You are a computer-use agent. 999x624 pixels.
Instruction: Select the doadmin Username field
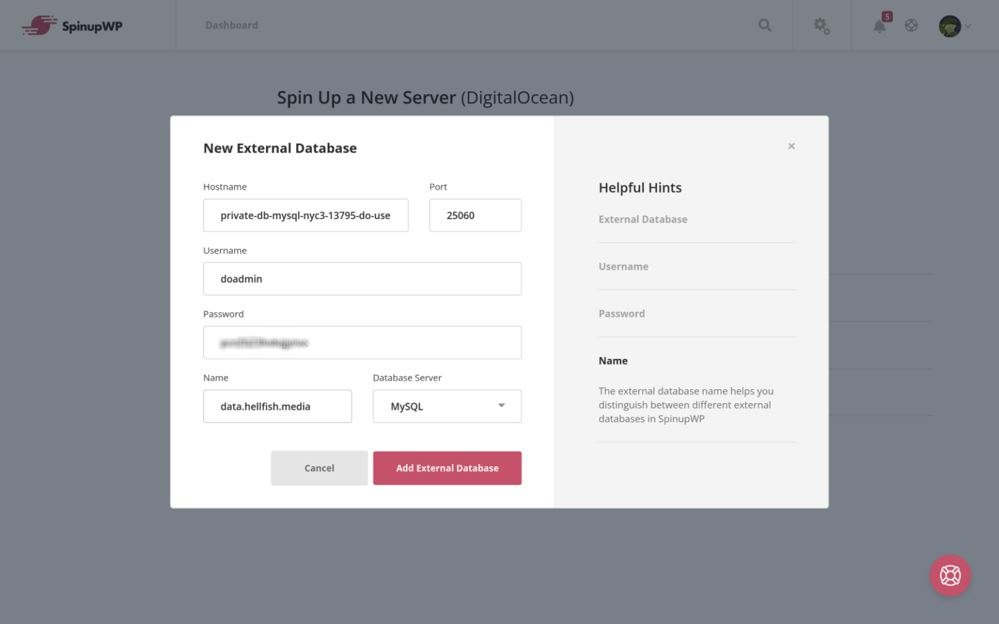pos(362,279)
